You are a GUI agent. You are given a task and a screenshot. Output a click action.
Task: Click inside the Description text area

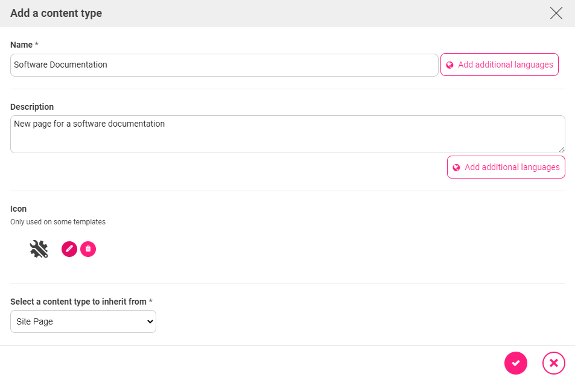click(x=287, y=134)
